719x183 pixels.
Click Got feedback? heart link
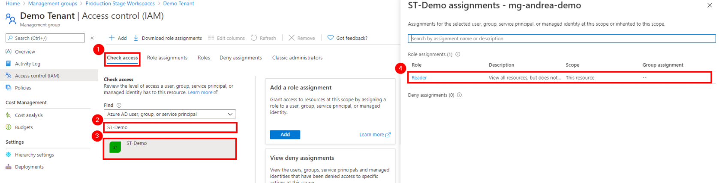347,38
